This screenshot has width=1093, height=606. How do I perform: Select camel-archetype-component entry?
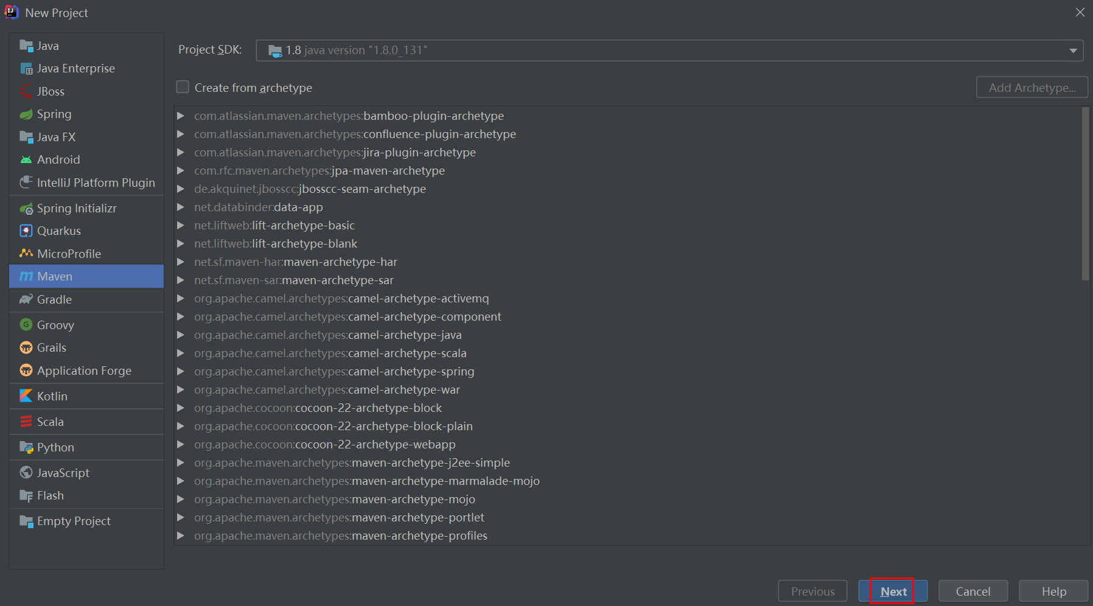(x=347, y=316)
